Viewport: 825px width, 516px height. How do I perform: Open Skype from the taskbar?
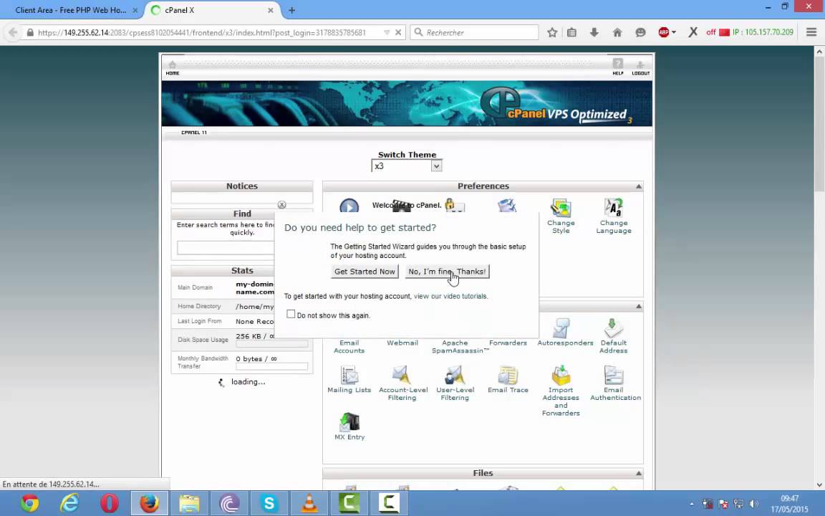tap(269, 503)
